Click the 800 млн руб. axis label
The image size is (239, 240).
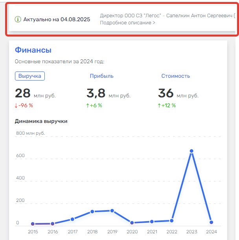pyautogui.click(x=31, y=133)
